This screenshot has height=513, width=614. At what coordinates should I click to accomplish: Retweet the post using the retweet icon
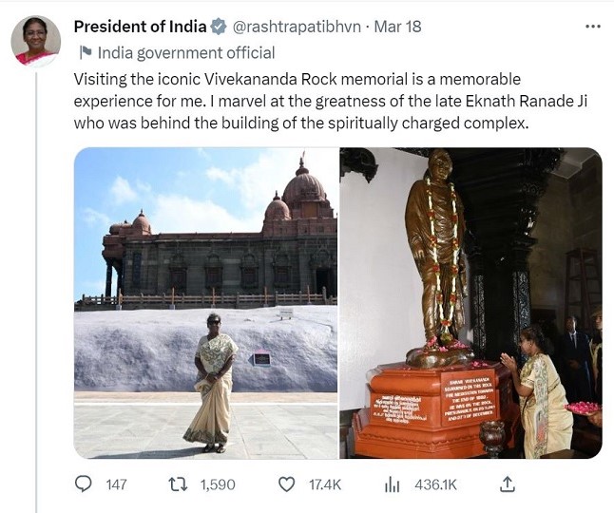[x=177, y=484]
